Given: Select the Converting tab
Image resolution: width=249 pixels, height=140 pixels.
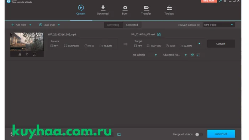Looking at the screenshot, I should click(113, 25).
